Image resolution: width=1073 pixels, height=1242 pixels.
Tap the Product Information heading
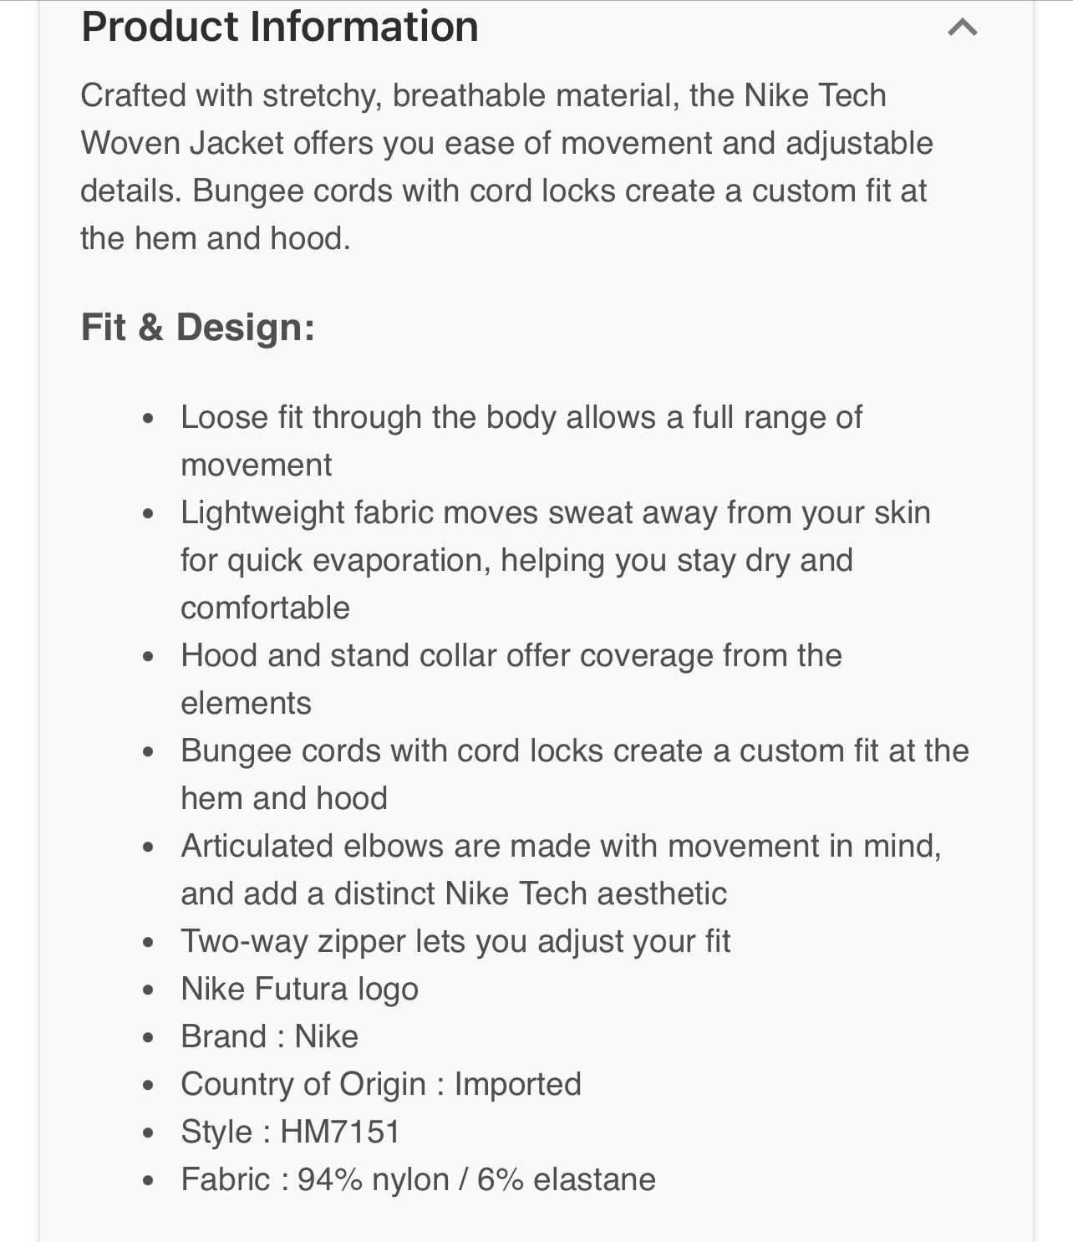coord(279,27)
